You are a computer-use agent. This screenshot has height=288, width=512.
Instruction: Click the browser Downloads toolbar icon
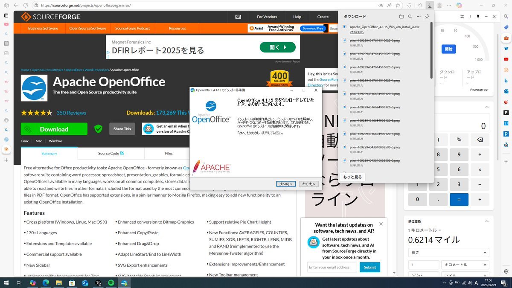pos(430,5)
